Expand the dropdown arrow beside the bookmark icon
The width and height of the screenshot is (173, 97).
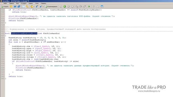click(x=43, y=6)
